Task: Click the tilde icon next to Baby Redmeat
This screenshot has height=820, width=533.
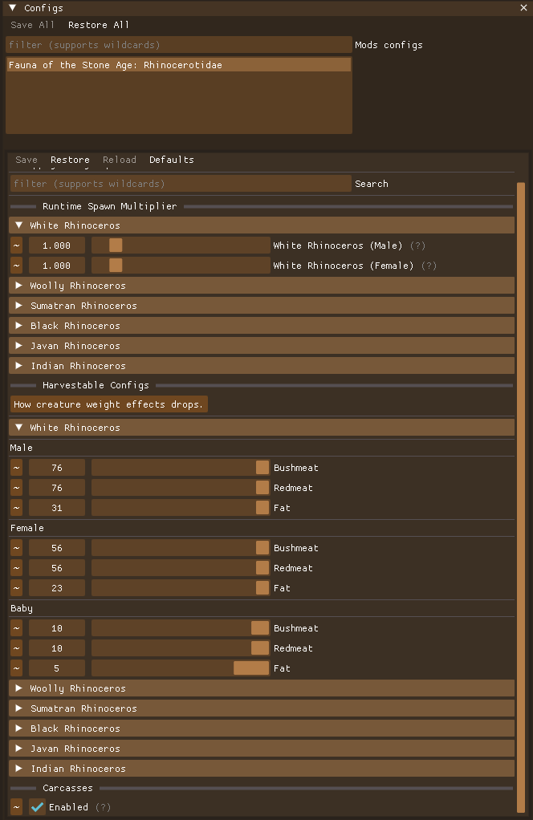Action: [x=16, y=648]
